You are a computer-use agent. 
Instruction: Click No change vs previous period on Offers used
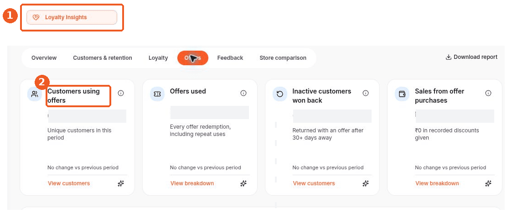(205, 168)
